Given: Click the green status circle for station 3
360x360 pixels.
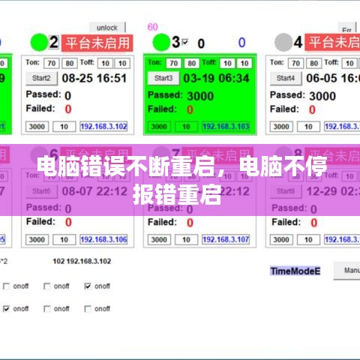Looking at the screenshot, I should [x=161, y=42].
